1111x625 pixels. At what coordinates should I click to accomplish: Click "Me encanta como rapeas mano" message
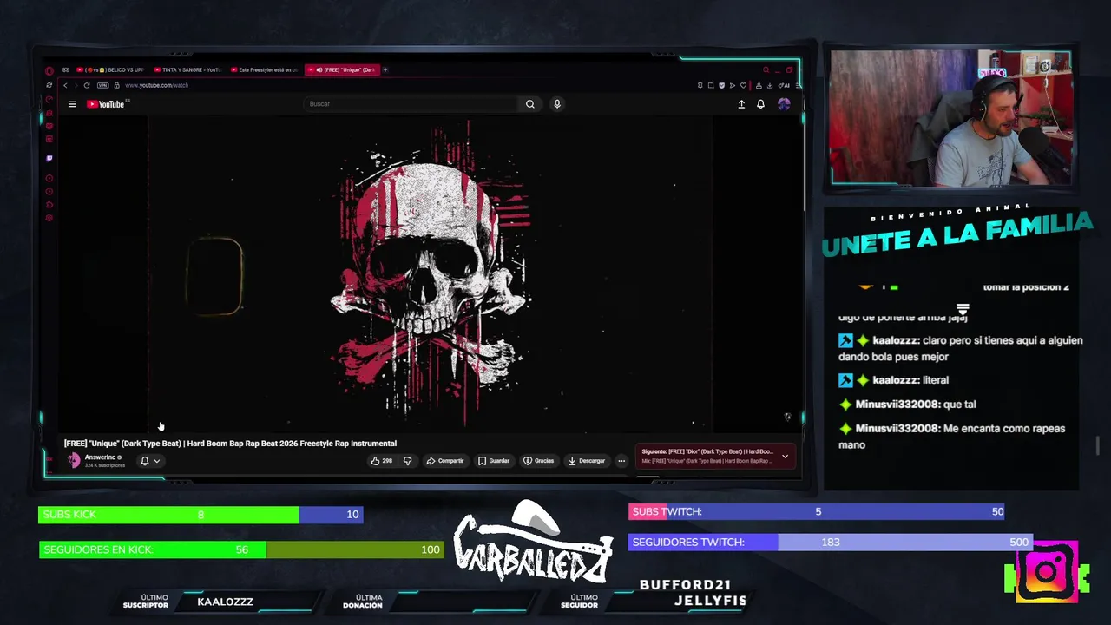tap(952, 437)
